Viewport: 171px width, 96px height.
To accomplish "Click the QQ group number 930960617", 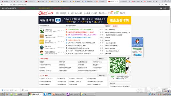I will point(137,49).
